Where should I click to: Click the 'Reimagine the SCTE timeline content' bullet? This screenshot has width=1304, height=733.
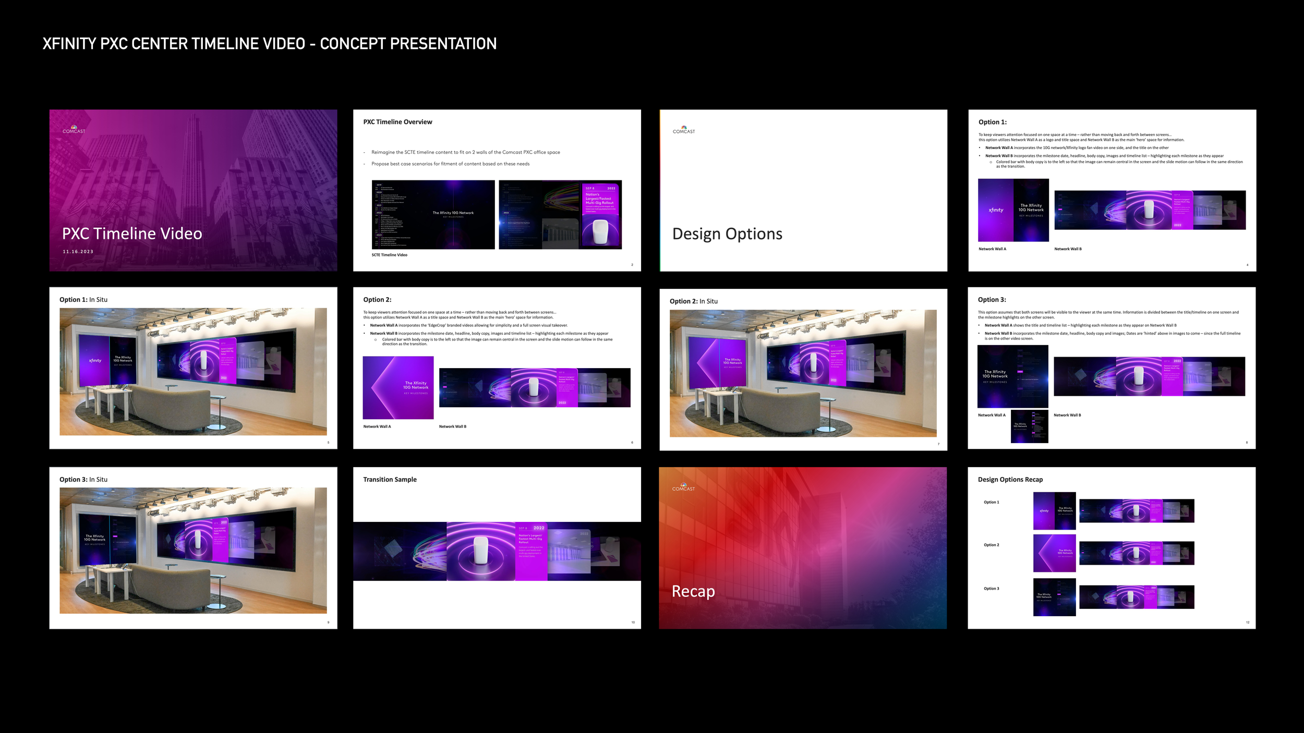pyautogui.click(x=466, y=152)
